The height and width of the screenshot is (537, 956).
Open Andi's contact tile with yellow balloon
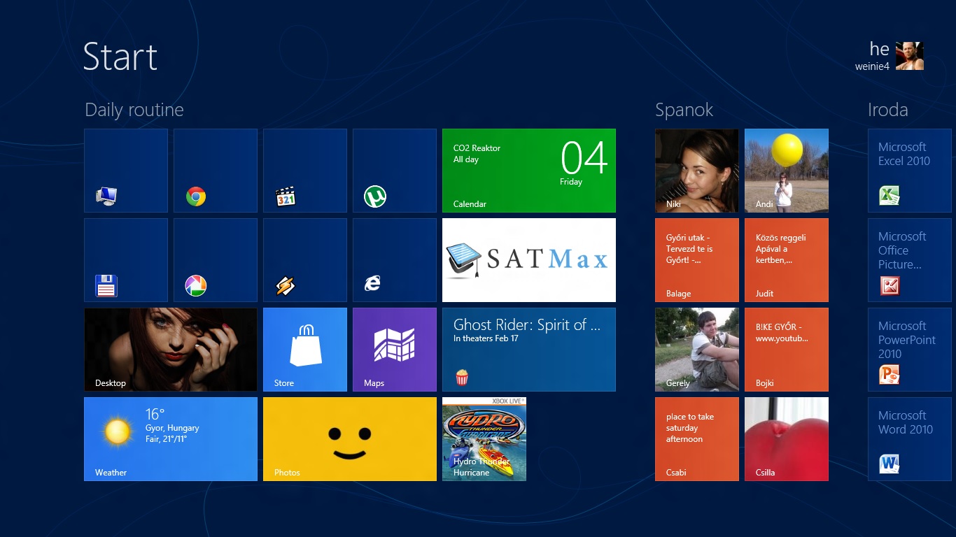pos(787,171)
